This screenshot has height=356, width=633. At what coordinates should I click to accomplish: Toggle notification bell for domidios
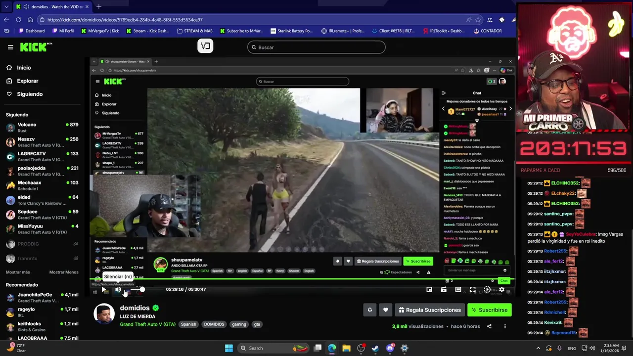tap(369, 310)
